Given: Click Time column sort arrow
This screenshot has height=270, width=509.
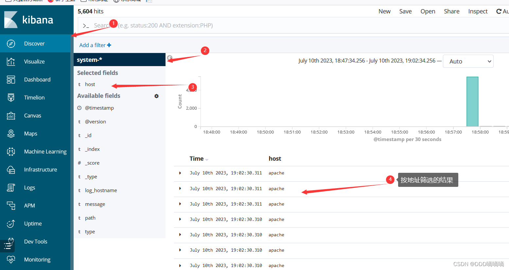Looking at the screenshot, I should [x=207, y=159].
